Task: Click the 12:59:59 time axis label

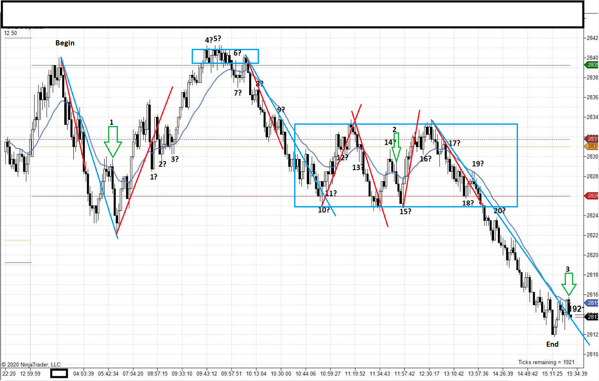Action: [30, 374]
